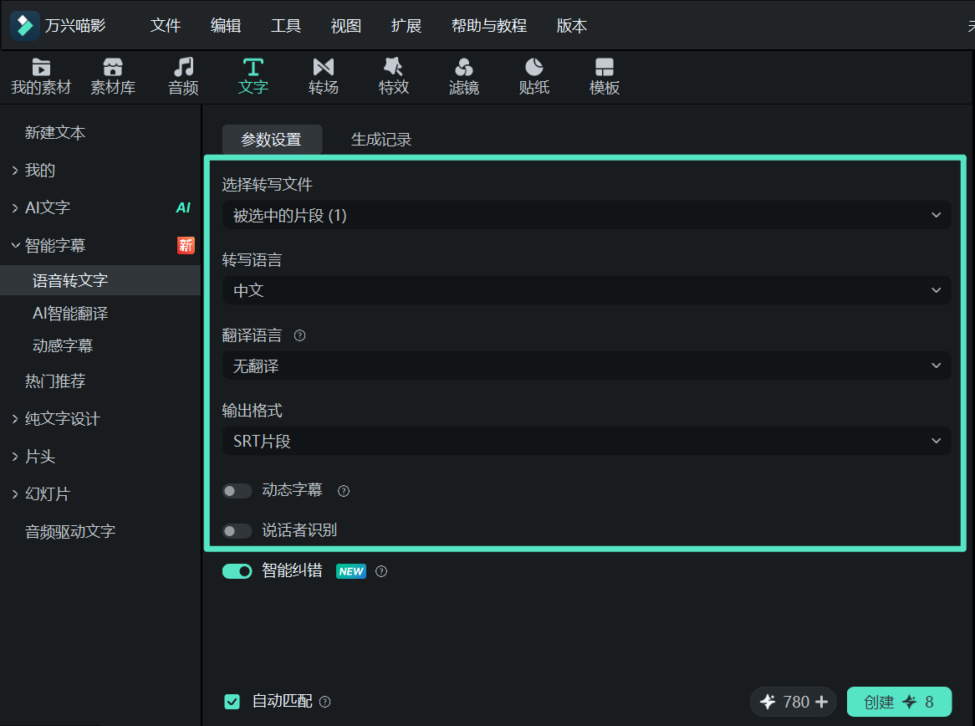Switch to the 生成记录 tab
This screenshot has height=726, width=975.
click(381, 140)
